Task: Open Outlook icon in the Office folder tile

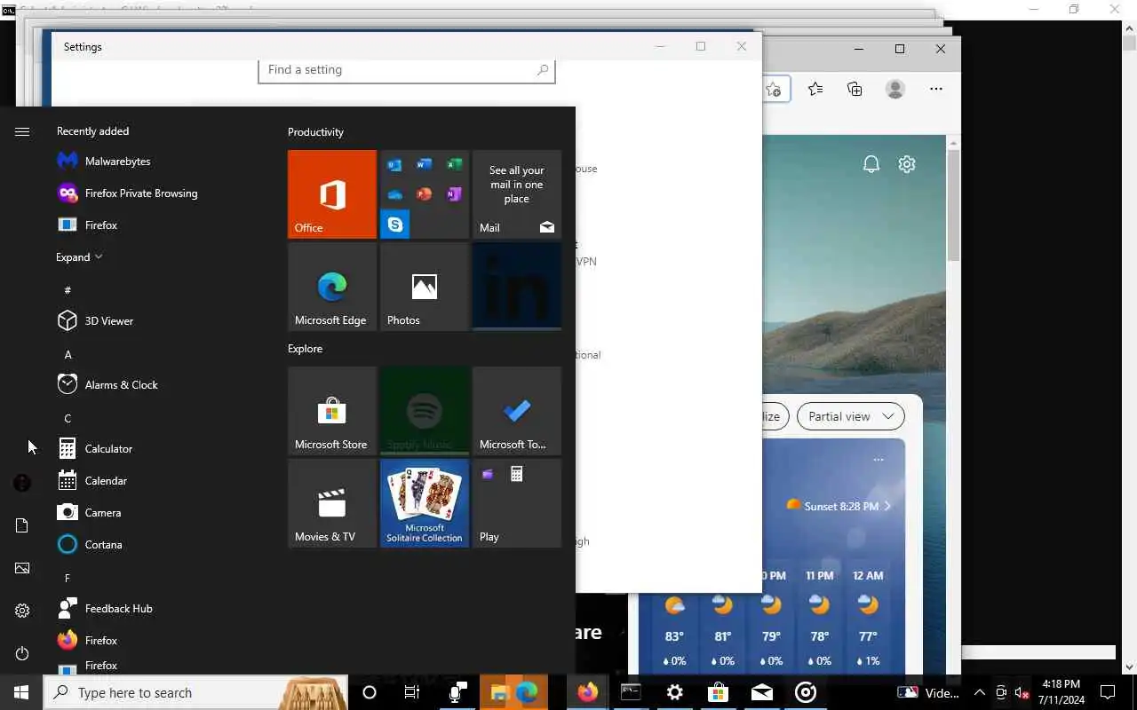Action: pos(394,165)
